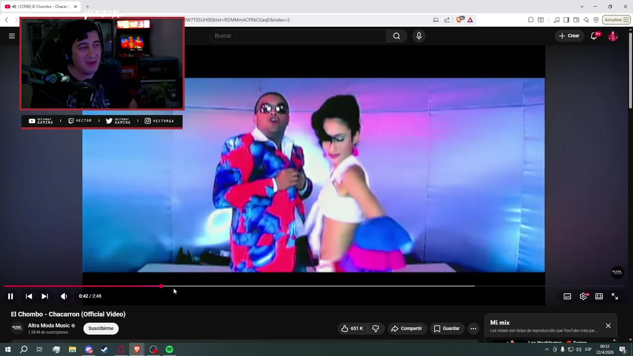
Task: Switch to theater mode
Action: 599,296
